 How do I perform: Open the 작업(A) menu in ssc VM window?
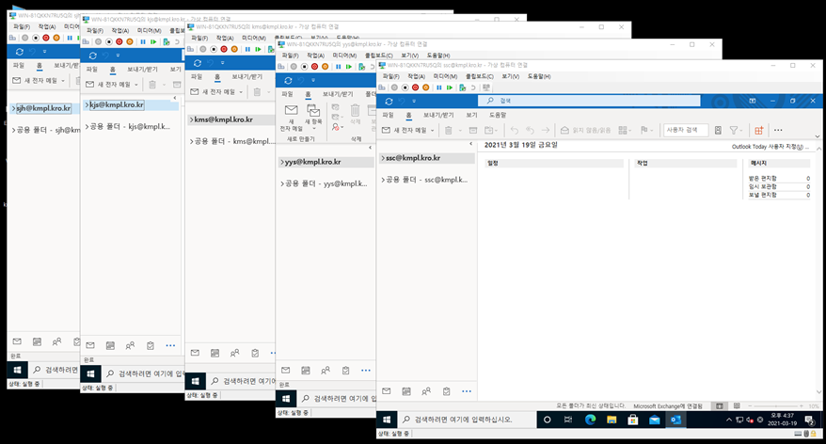coord(416,76)
